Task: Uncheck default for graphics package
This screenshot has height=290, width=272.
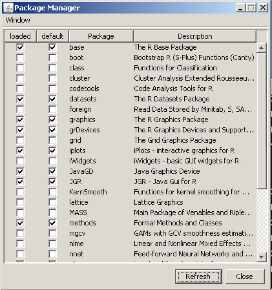Action: coord(53,120)
